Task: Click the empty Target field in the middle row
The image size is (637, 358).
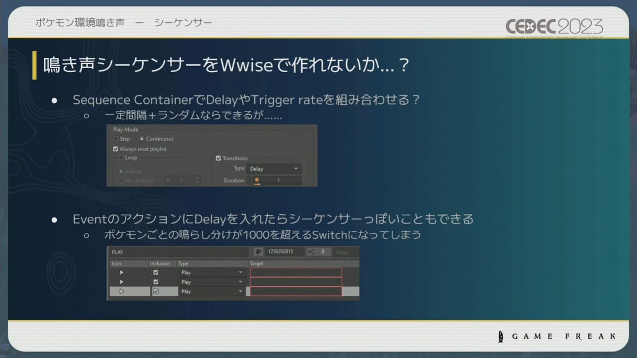Action: pyautogui.click(x=296, y=282)
